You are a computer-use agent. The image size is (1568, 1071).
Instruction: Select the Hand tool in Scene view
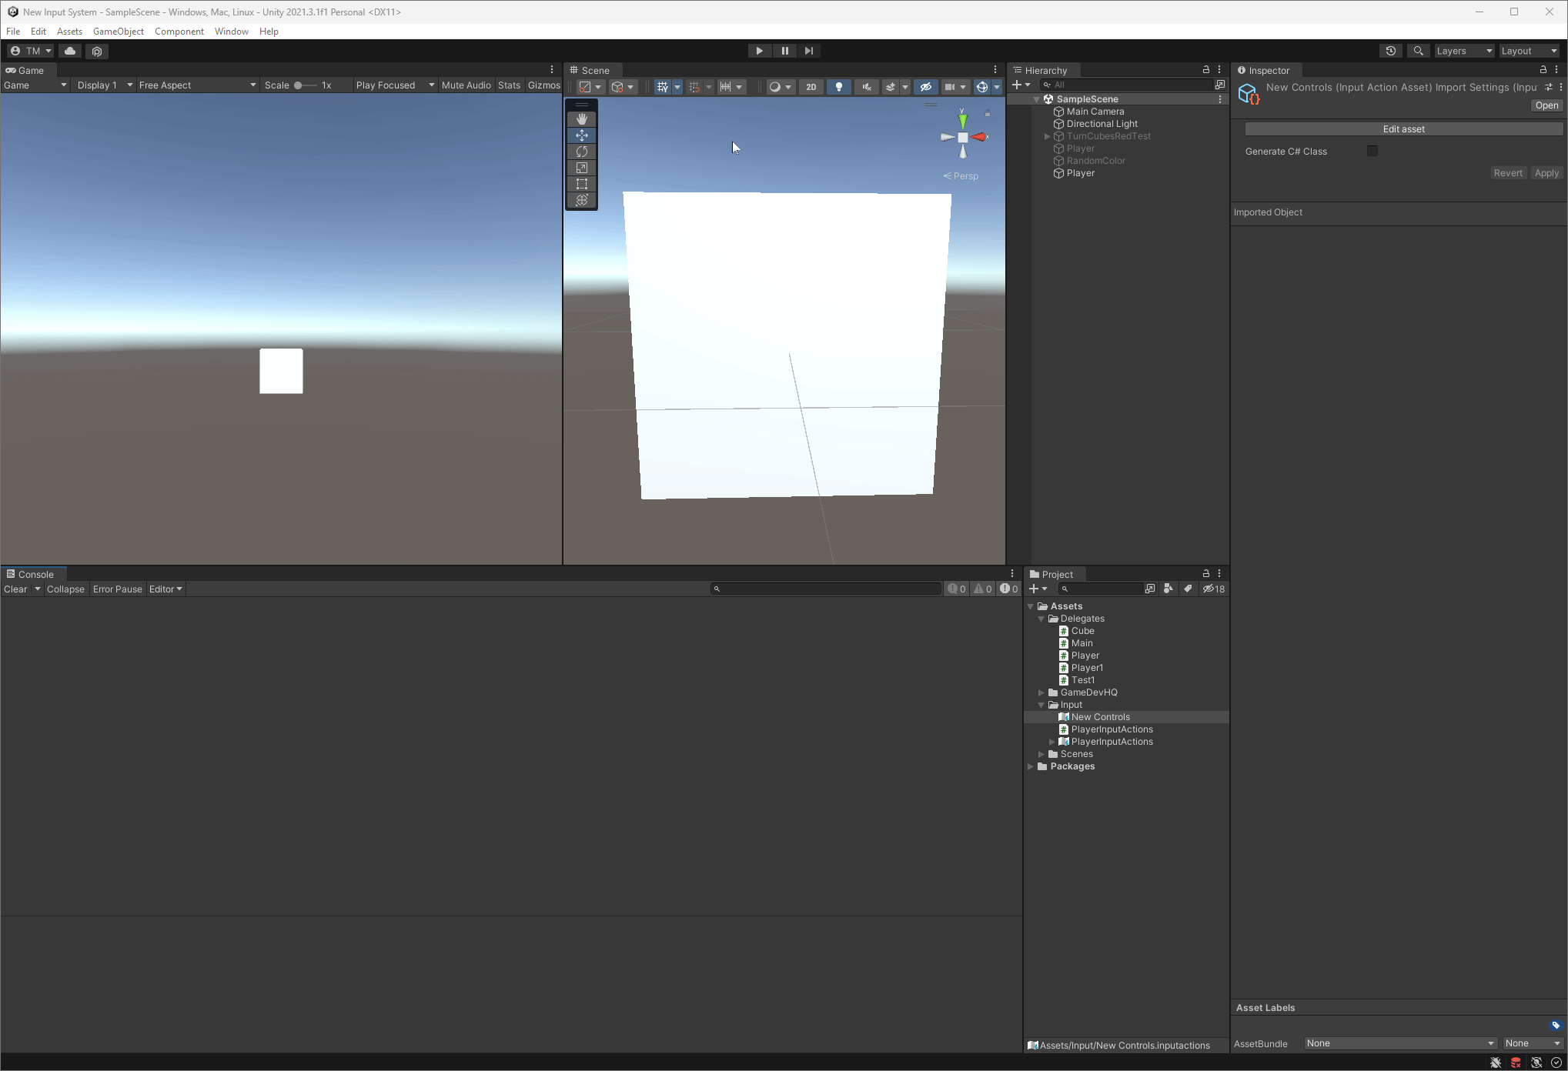tap(581, 119)
